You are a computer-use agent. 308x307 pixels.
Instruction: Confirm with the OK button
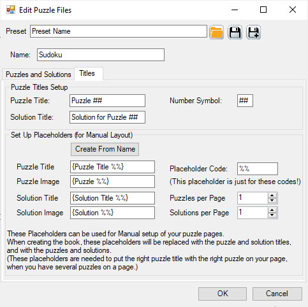pos(223,294)
